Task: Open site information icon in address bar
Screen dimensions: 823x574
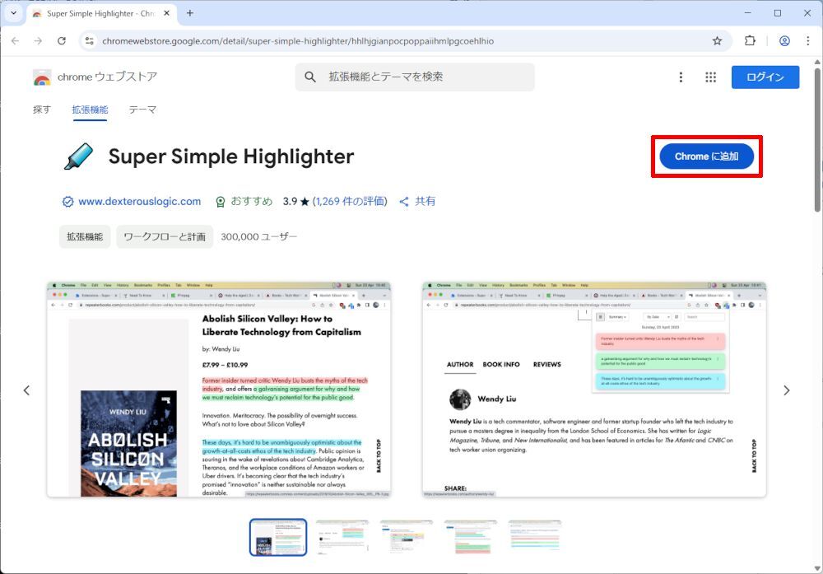Action: point(89,41)
